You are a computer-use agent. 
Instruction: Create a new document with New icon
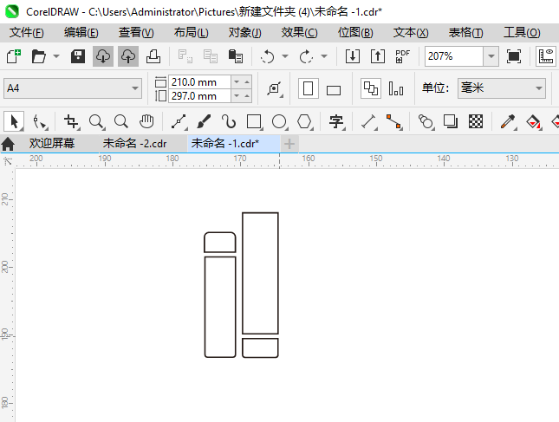click(x=14, y=56)
